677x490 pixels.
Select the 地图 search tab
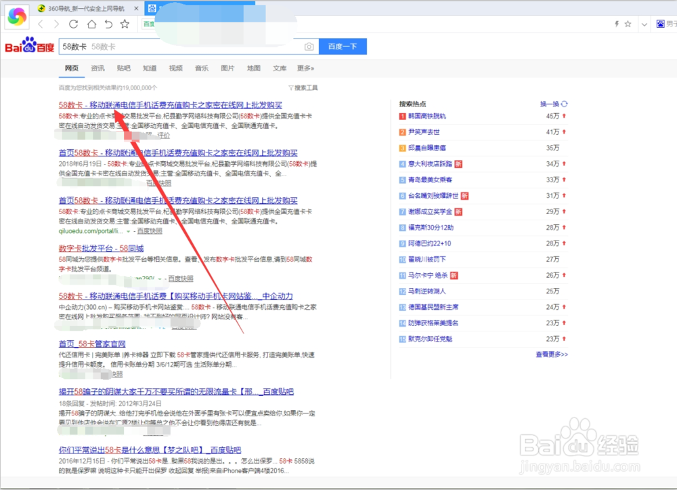(253, 68)
